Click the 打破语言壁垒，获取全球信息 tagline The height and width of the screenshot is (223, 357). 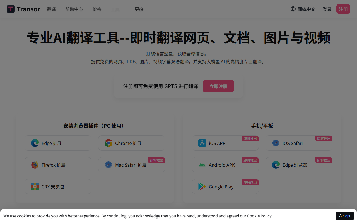click(x=178, y=54)
